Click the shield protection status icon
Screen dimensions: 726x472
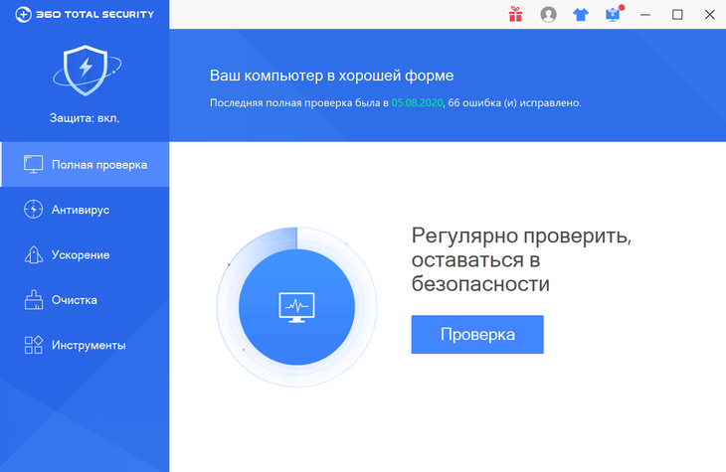click(85, 70)
